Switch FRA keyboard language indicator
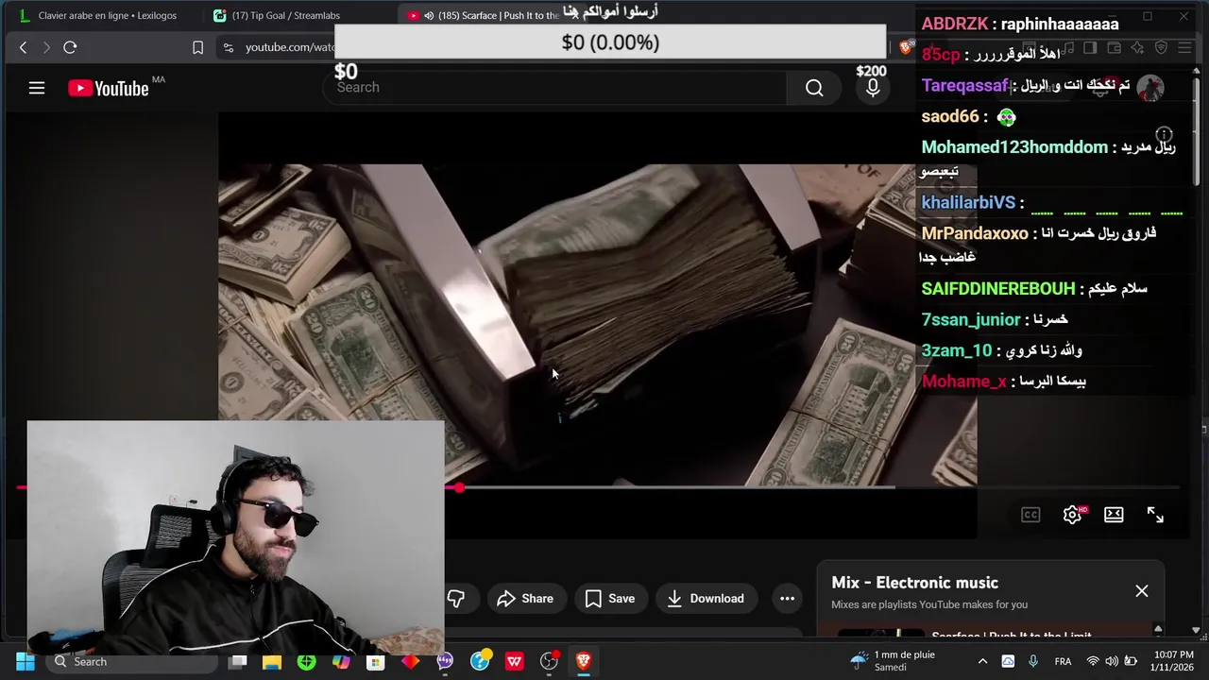This screenshot has height=680, width=1209. pyautogui.click(x=1063, y=661)
